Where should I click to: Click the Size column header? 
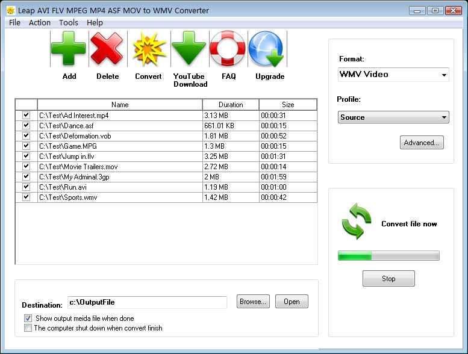point(288,105)
